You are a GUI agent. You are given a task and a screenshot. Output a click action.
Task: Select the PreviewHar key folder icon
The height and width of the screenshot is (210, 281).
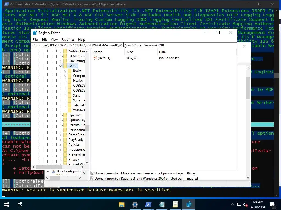click(x=65, y=154)
